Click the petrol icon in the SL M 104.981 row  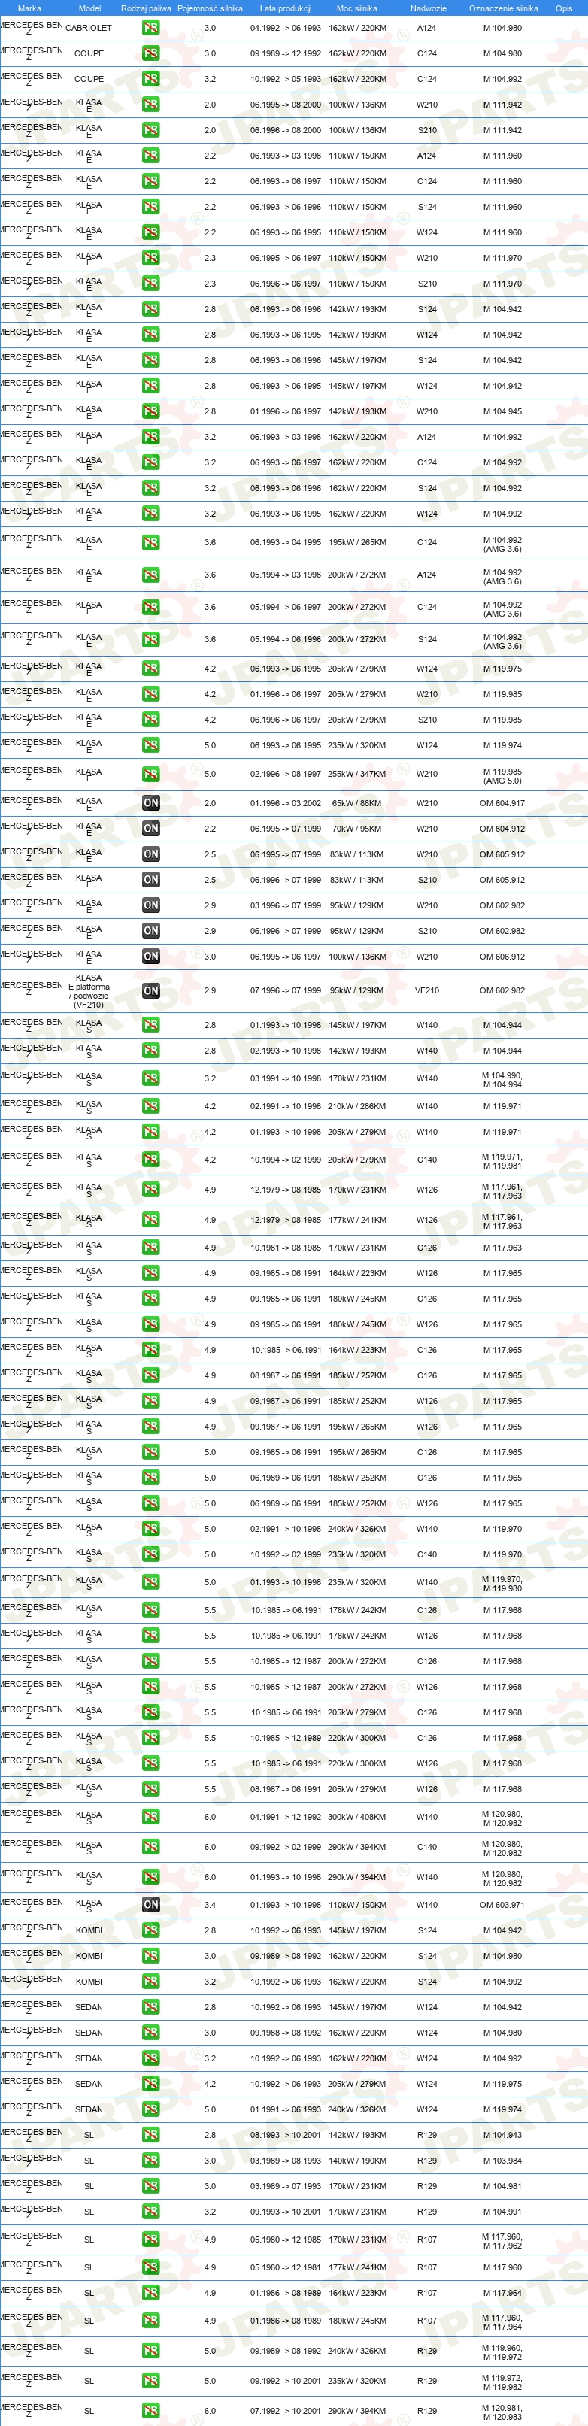point(151,2186)
